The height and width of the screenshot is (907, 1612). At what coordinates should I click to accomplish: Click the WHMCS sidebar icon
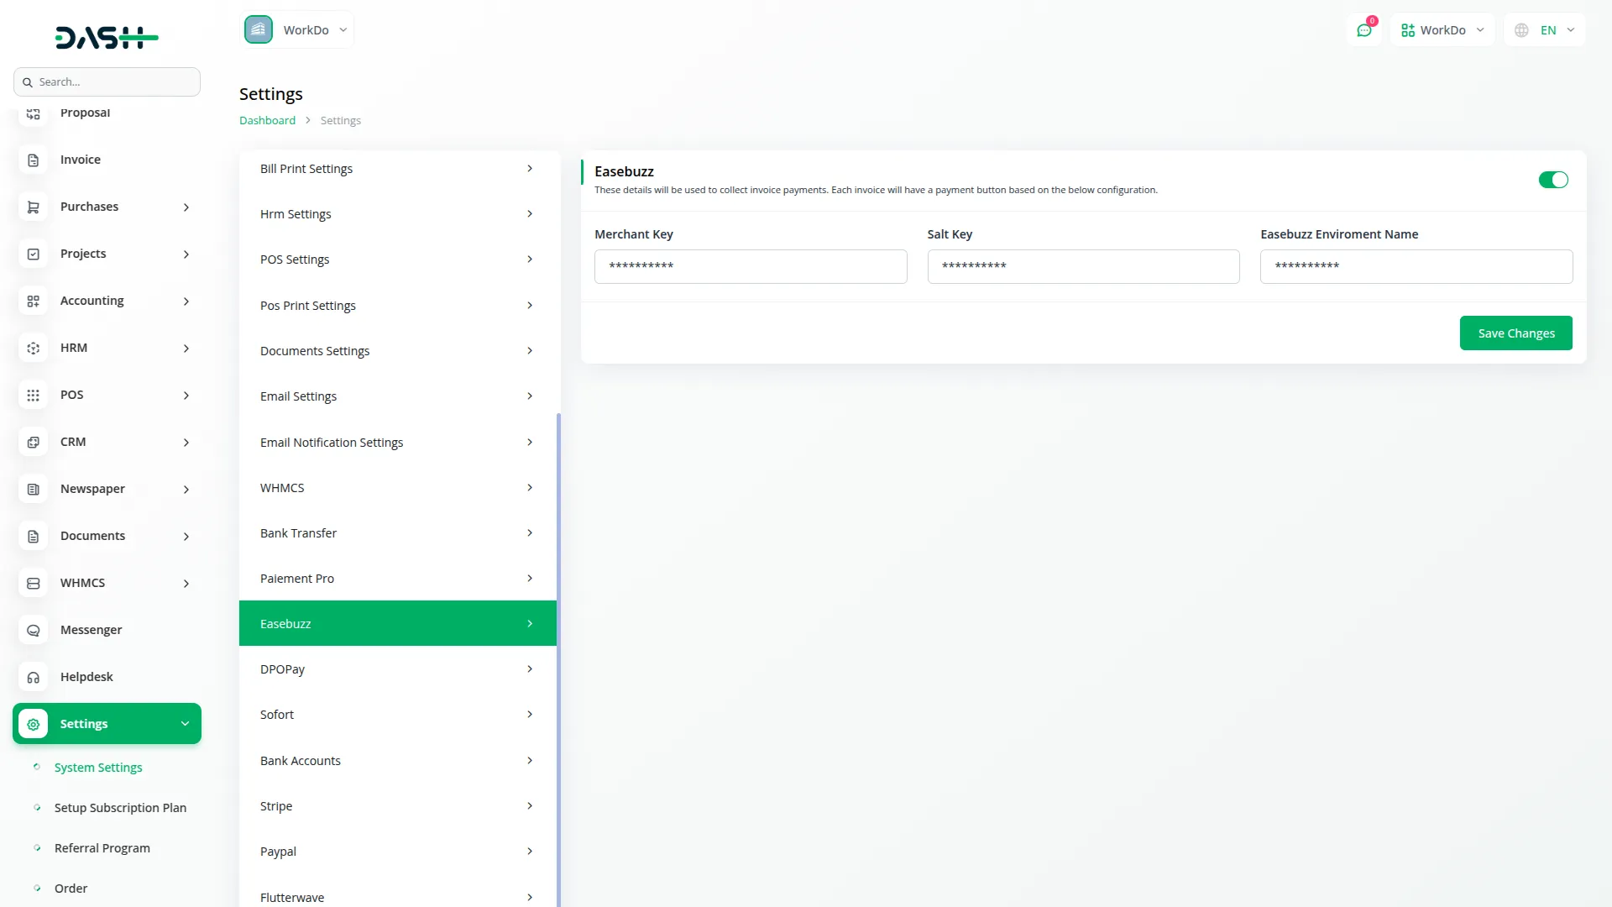[34, 583]
